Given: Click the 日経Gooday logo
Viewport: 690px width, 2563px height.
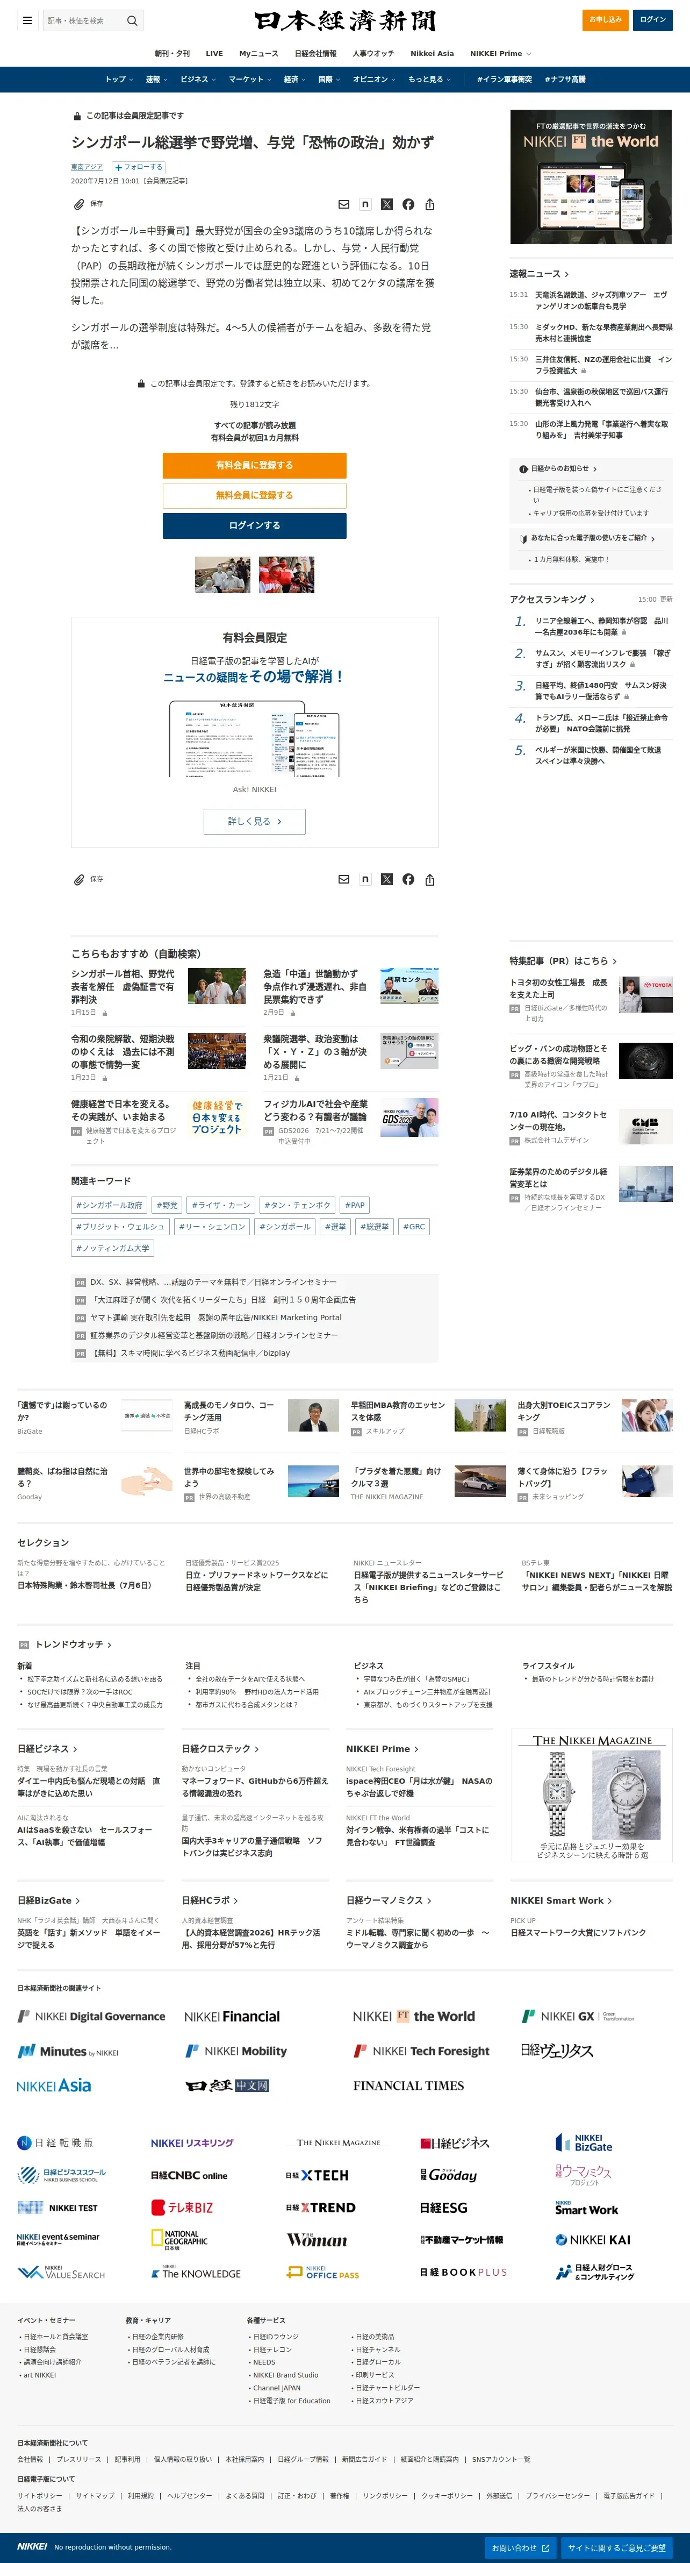Looking at the screenshot, I should [448, 2175].
